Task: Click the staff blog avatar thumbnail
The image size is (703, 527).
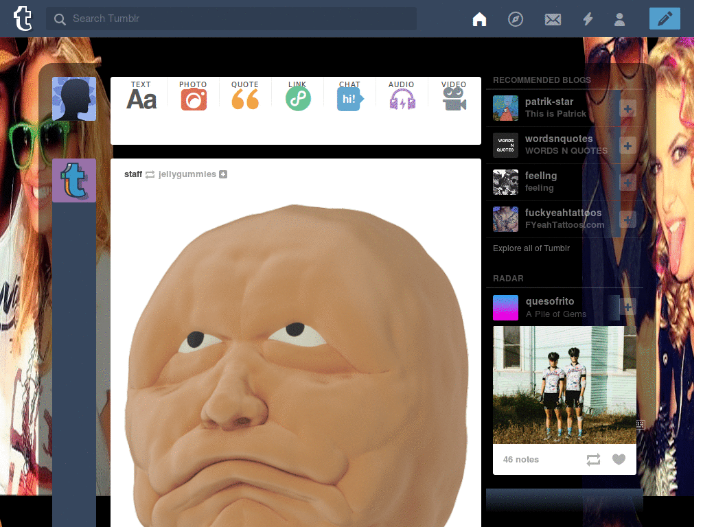Action: 74,180
